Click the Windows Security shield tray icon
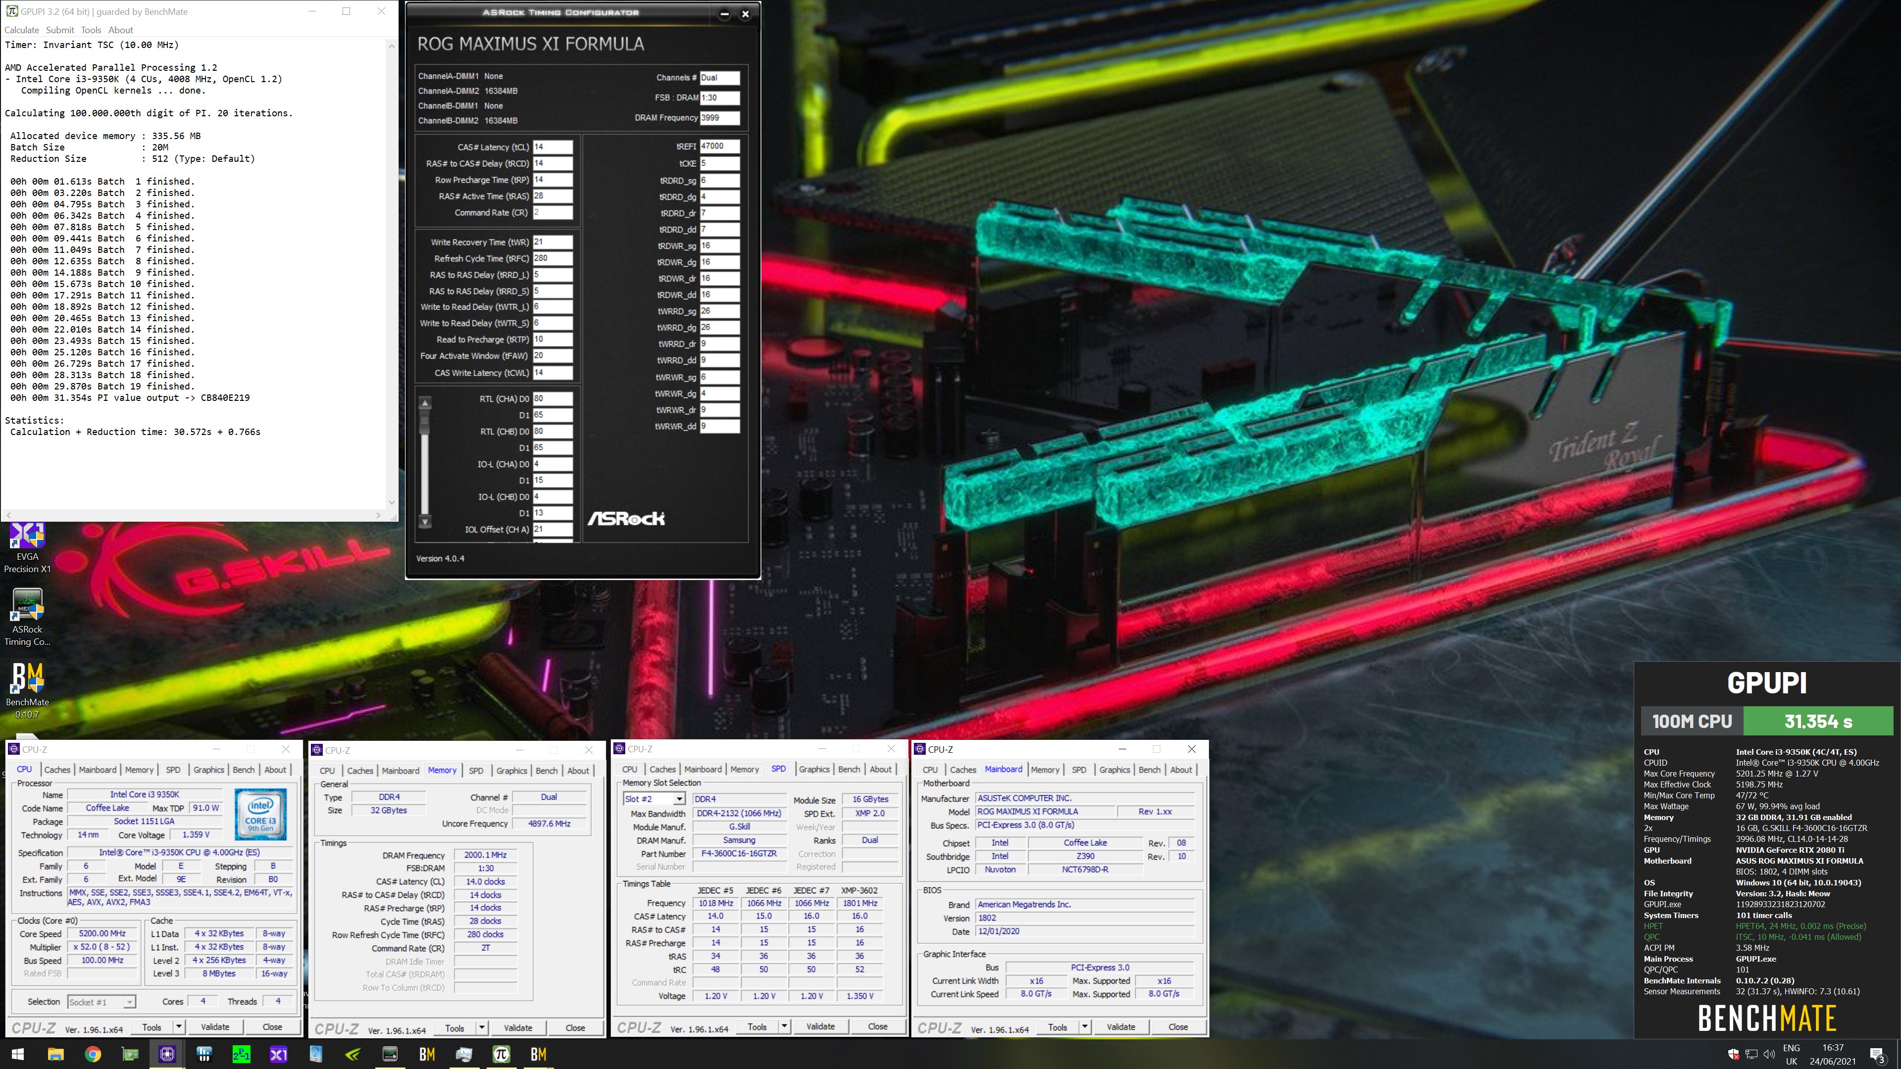This screenshot has height=1069, width=1901. (x=1734, y=1054)
